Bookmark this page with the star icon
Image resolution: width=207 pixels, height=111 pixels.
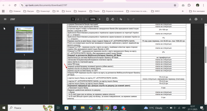pos(175,5)
